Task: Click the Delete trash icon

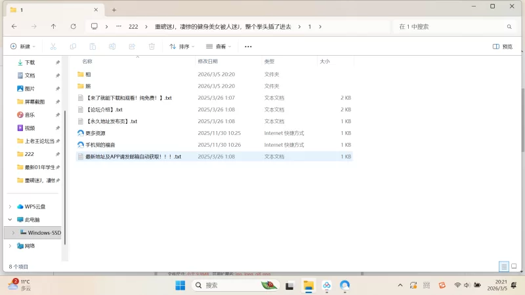Action: (x=152, y=47)
